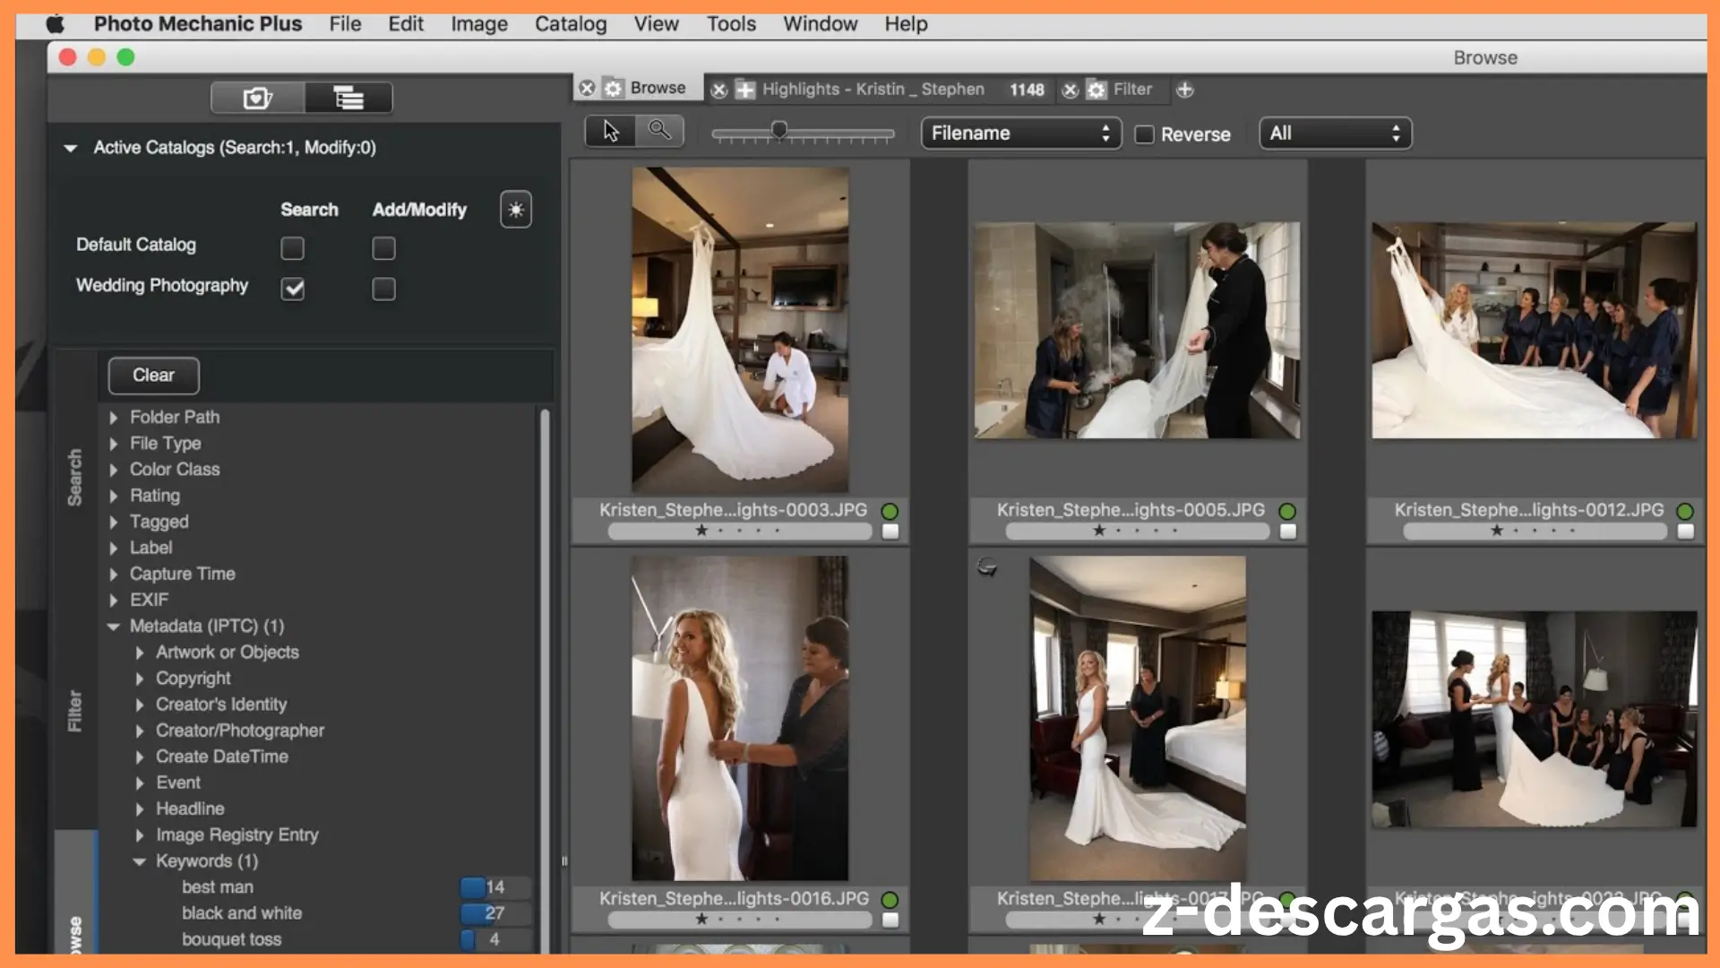Open Filter tab gear settings
1720x968 pixels.
pos(1096,90)
